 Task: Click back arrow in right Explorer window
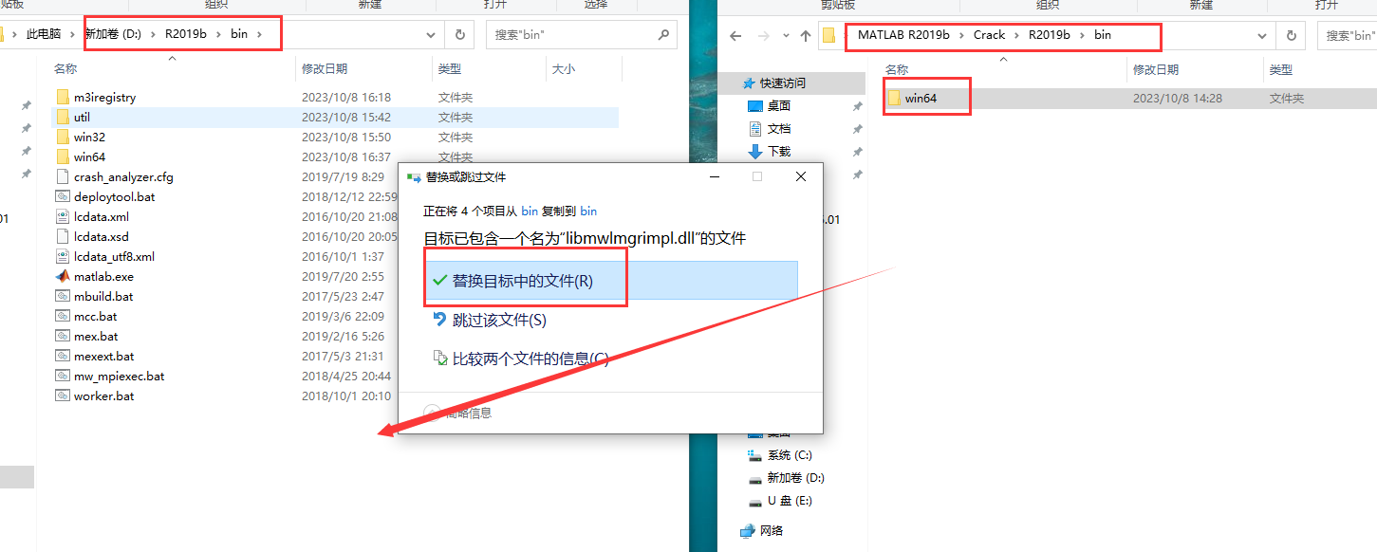[735, 36]
